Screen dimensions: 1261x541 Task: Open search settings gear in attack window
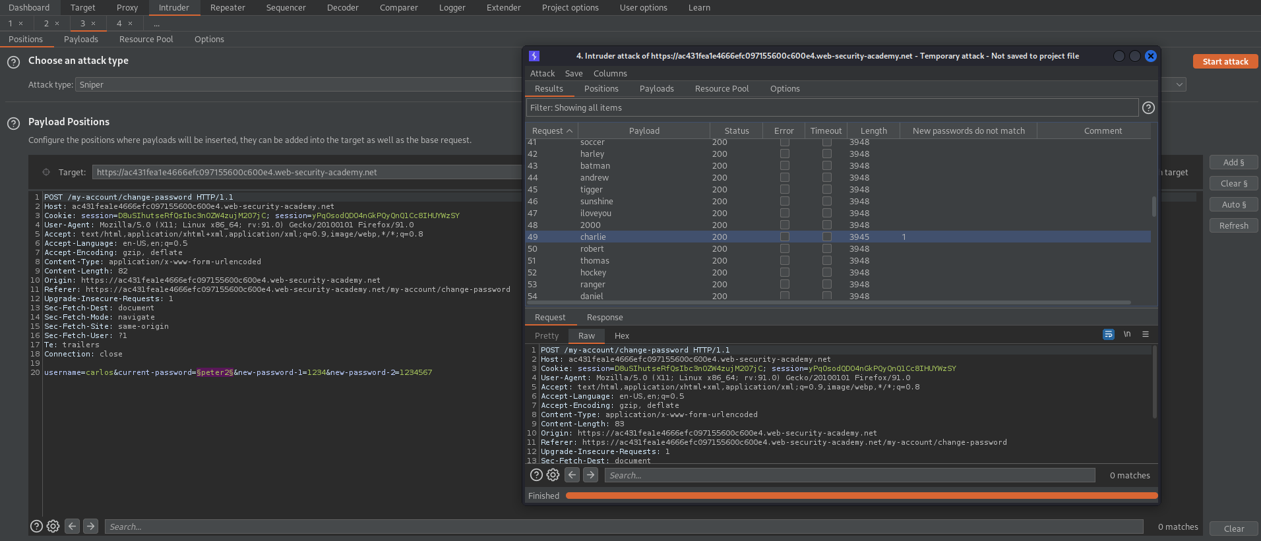pyautogui.click(x=553, y=474)
